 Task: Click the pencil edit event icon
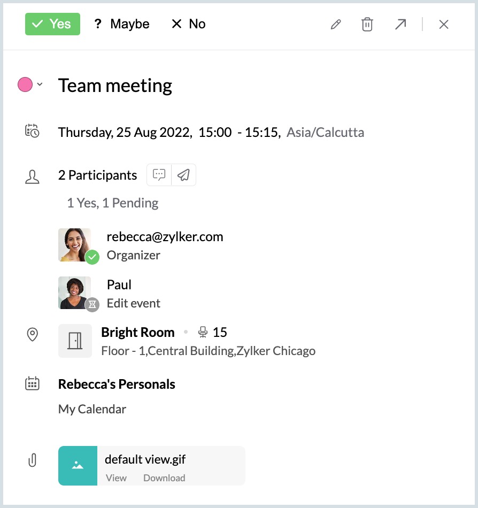coord(336,25)
